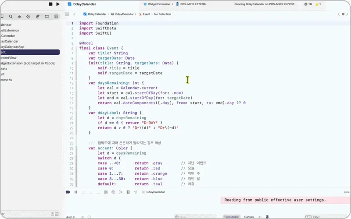351x219 pixels.
Task: Open the debug navigator icon
Action: [38, 17]
